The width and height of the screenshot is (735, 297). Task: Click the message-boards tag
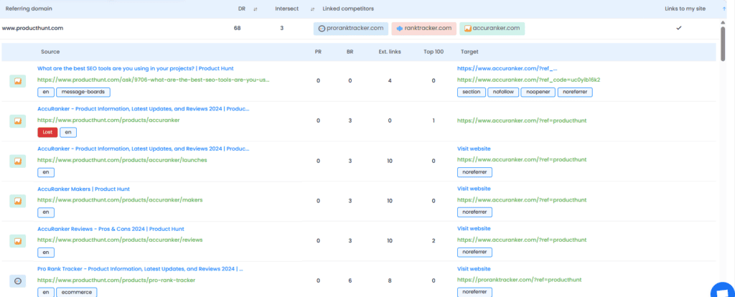click(84, 93)
